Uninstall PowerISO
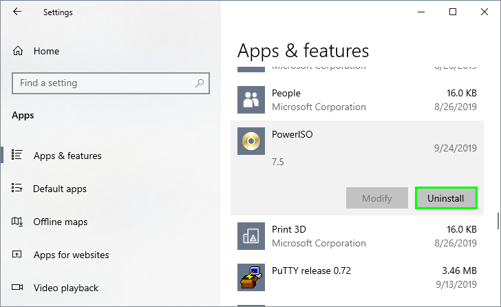The width and height of the screenshot is (501, 307). coord(446,198)
